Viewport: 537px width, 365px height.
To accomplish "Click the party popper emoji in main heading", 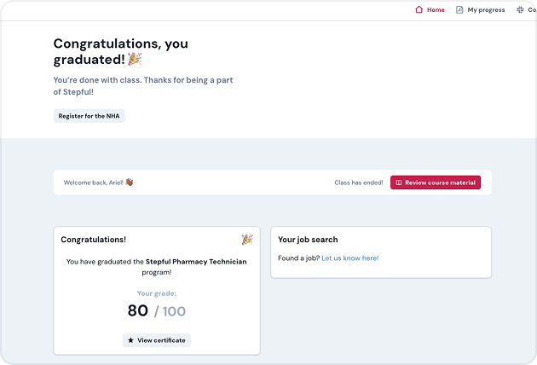I will pyautogui.click(x=135, y=59).
